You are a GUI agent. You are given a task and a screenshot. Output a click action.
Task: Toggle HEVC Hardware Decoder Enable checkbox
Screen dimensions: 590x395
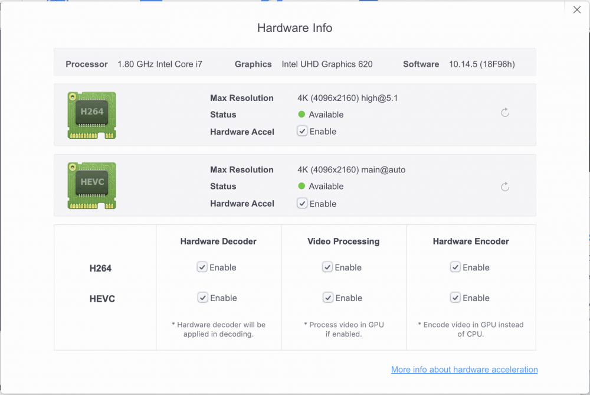pyautogui.click(x=202, y=298)
